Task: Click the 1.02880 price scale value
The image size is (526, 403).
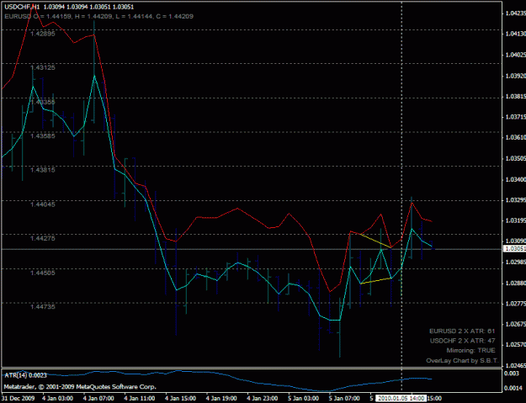Action: (516, 284)
